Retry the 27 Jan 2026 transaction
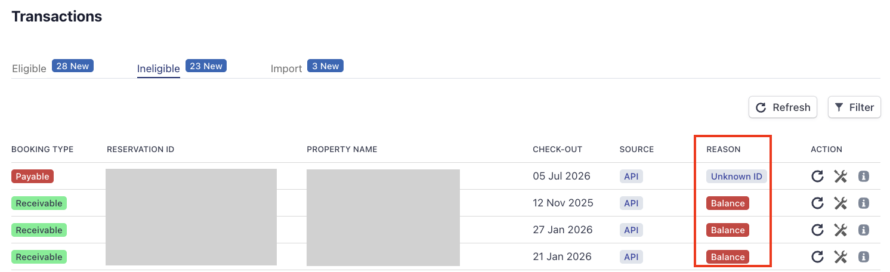The image size is (890, 272). (817, 230)
